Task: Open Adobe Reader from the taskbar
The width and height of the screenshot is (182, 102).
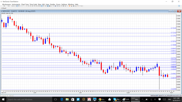Action: pos(89,100)
